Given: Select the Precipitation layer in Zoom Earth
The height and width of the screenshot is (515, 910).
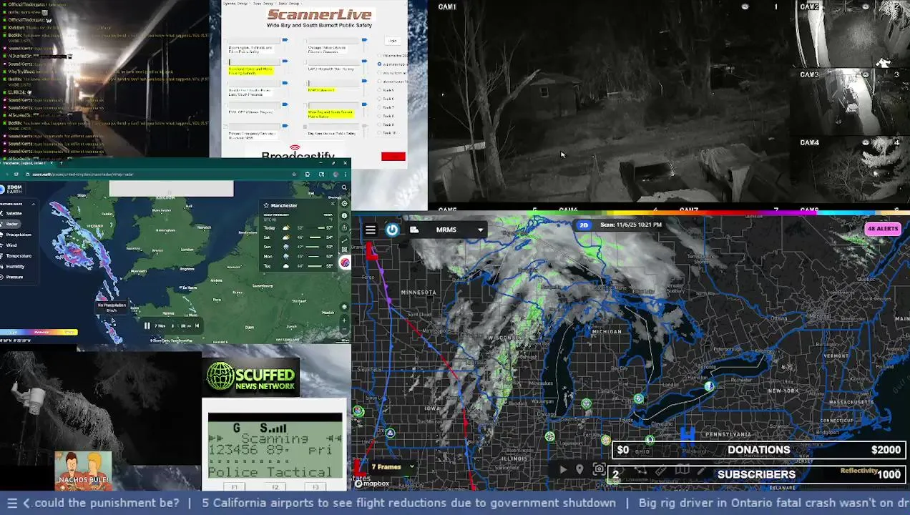Looking at the screenshot, I should 16,235.
